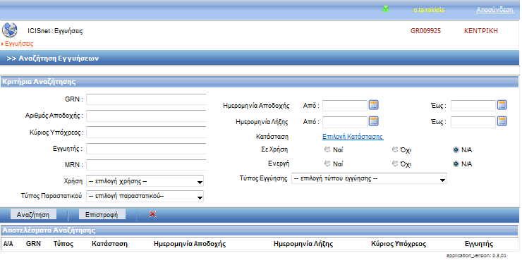Click the c.tsirakidis username
The height and width of the screenshot is (277, 522).
429,10
